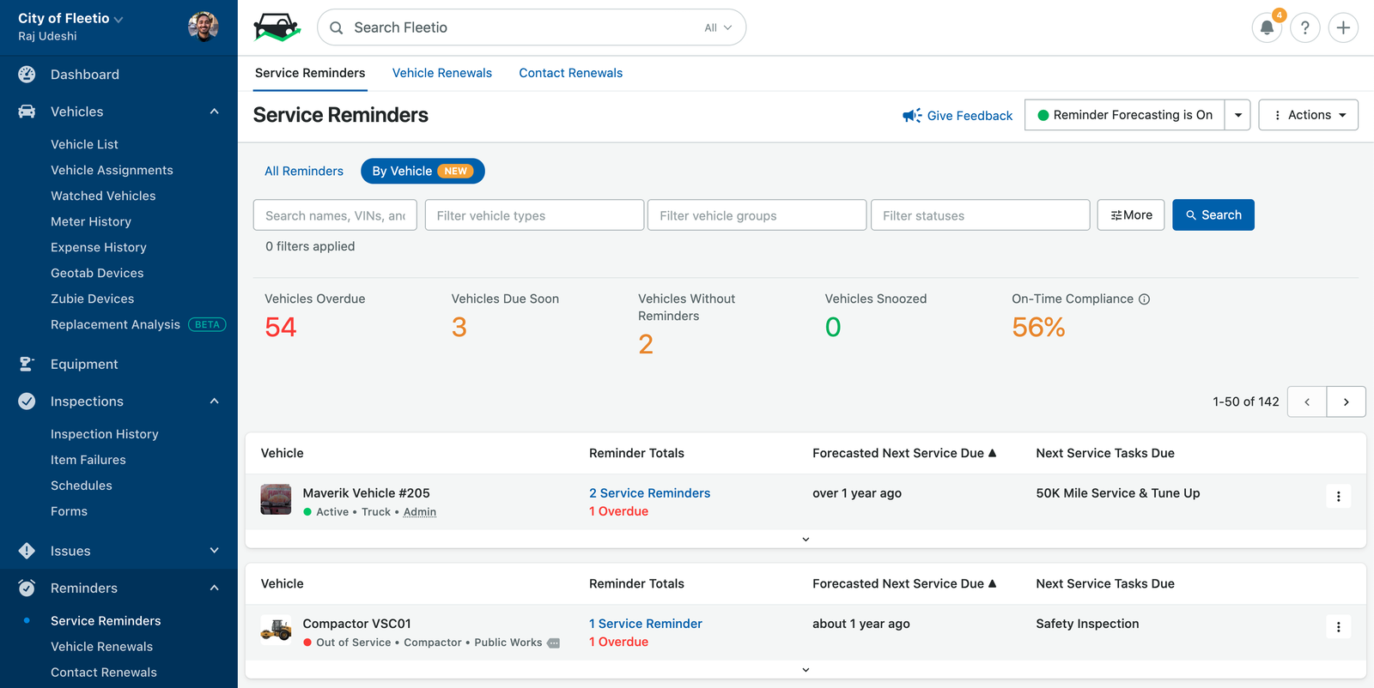1374x688 pixels.
Task: Click the blue Search button
Action: [x=1213, y=215]
